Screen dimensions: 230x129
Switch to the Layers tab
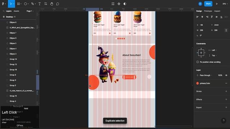9,11
